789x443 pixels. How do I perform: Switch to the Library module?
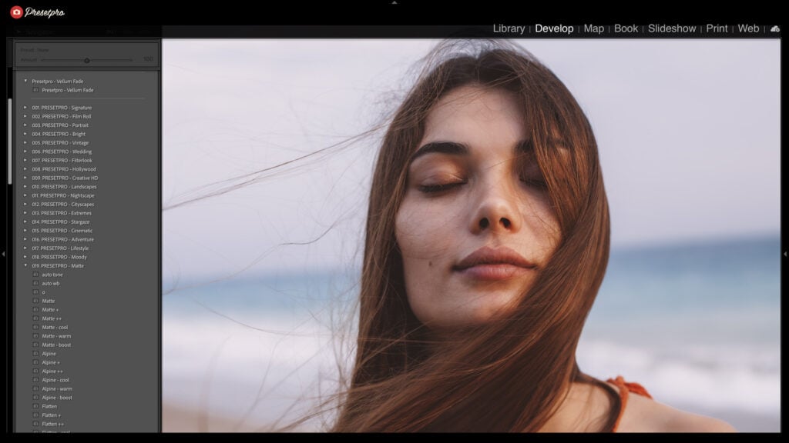(x=508, y=28)
